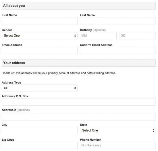Click the Gender field label

(7, 30)
